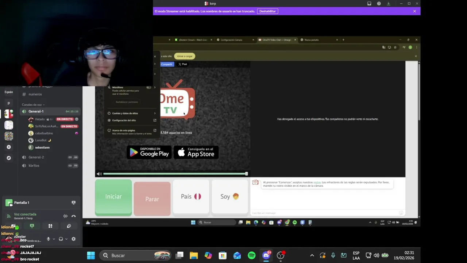Dismiss the purple Streamer mode banner
Screen dimensions: 467x263
coord(414,11)
